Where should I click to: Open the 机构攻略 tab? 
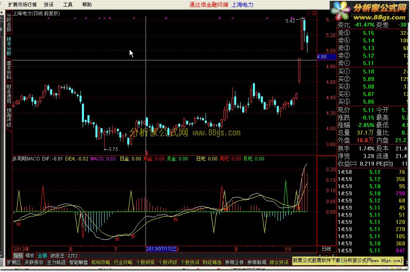coord(101,262)
